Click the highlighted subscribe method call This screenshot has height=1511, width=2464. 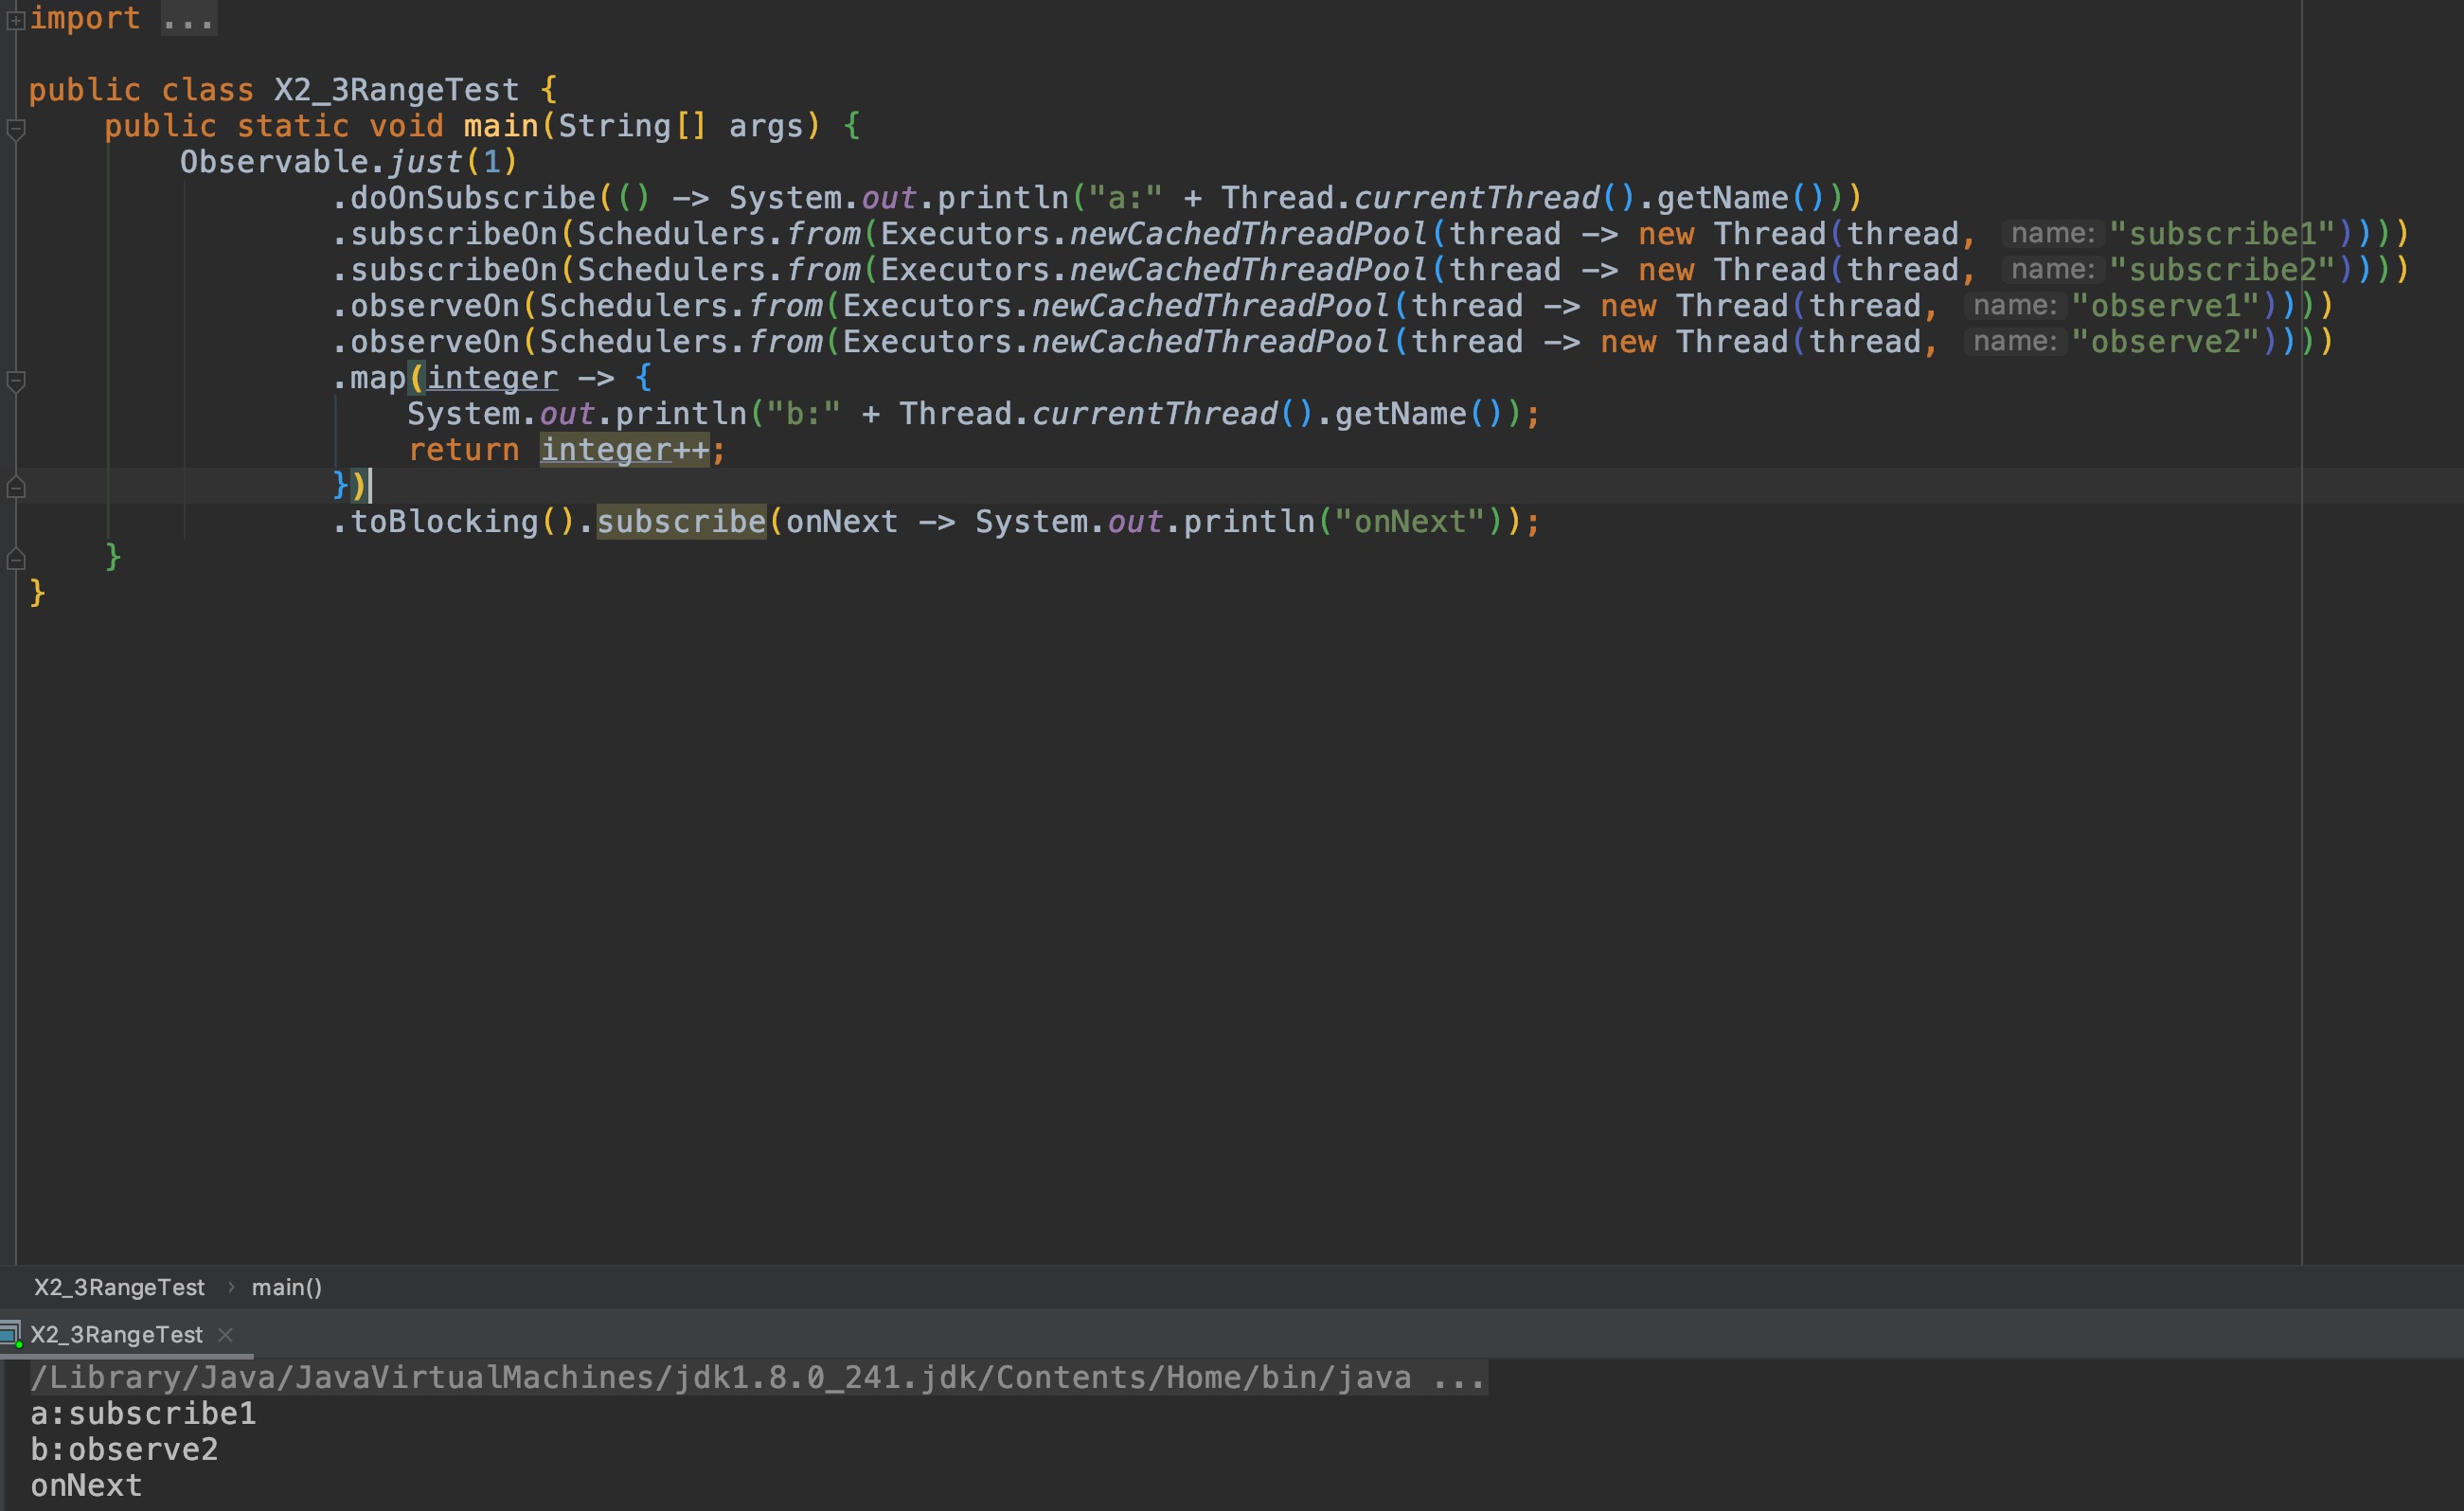click(680, 522)
